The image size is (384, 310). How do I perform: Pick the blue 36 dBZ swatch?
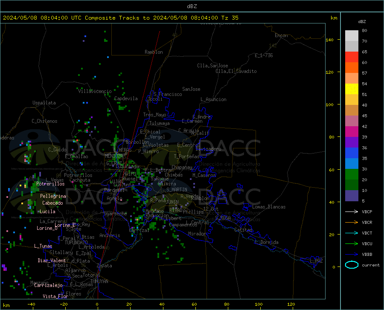pyautogui.click(x=352, y=153)
